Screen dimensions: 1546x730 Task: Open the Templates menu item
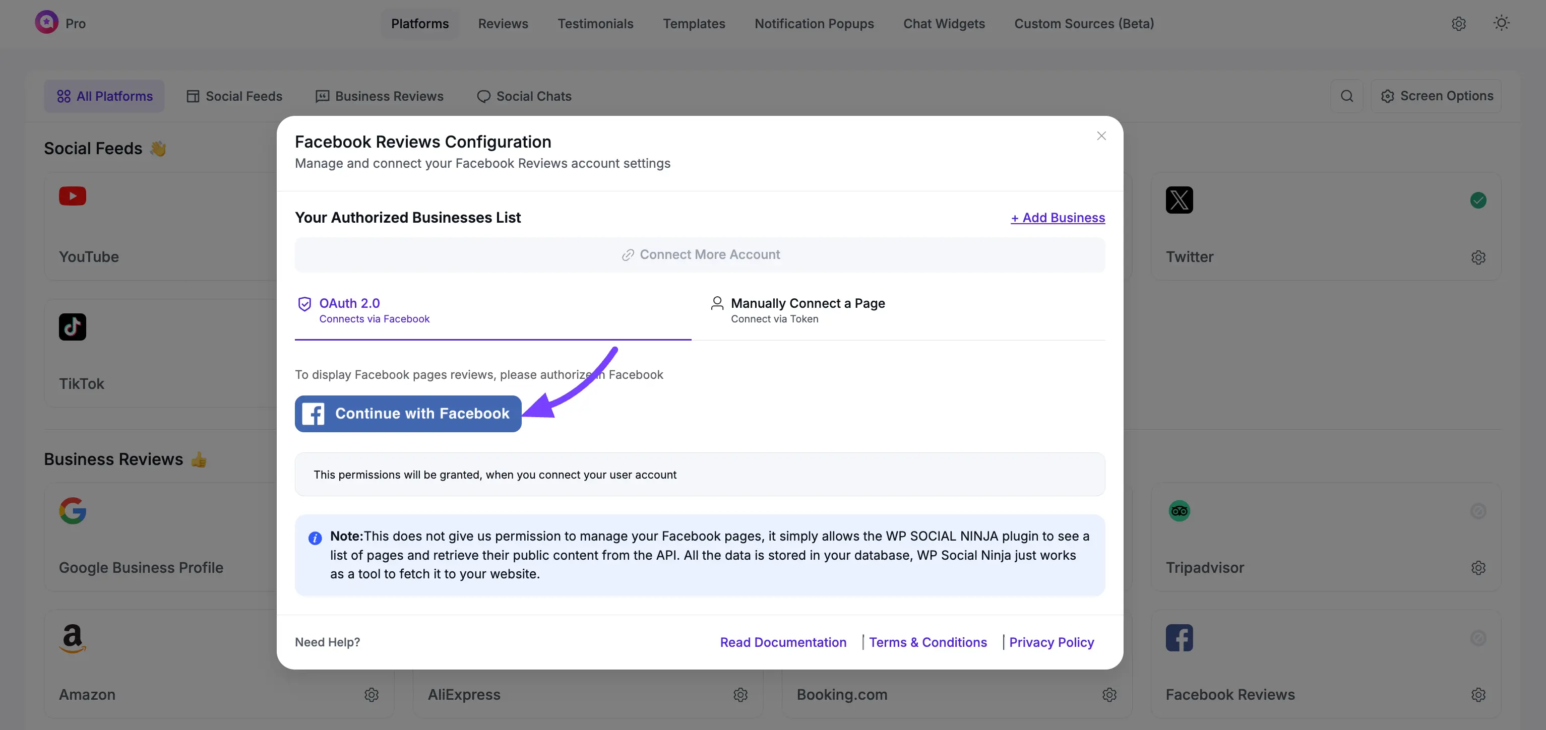click(694, 23)
